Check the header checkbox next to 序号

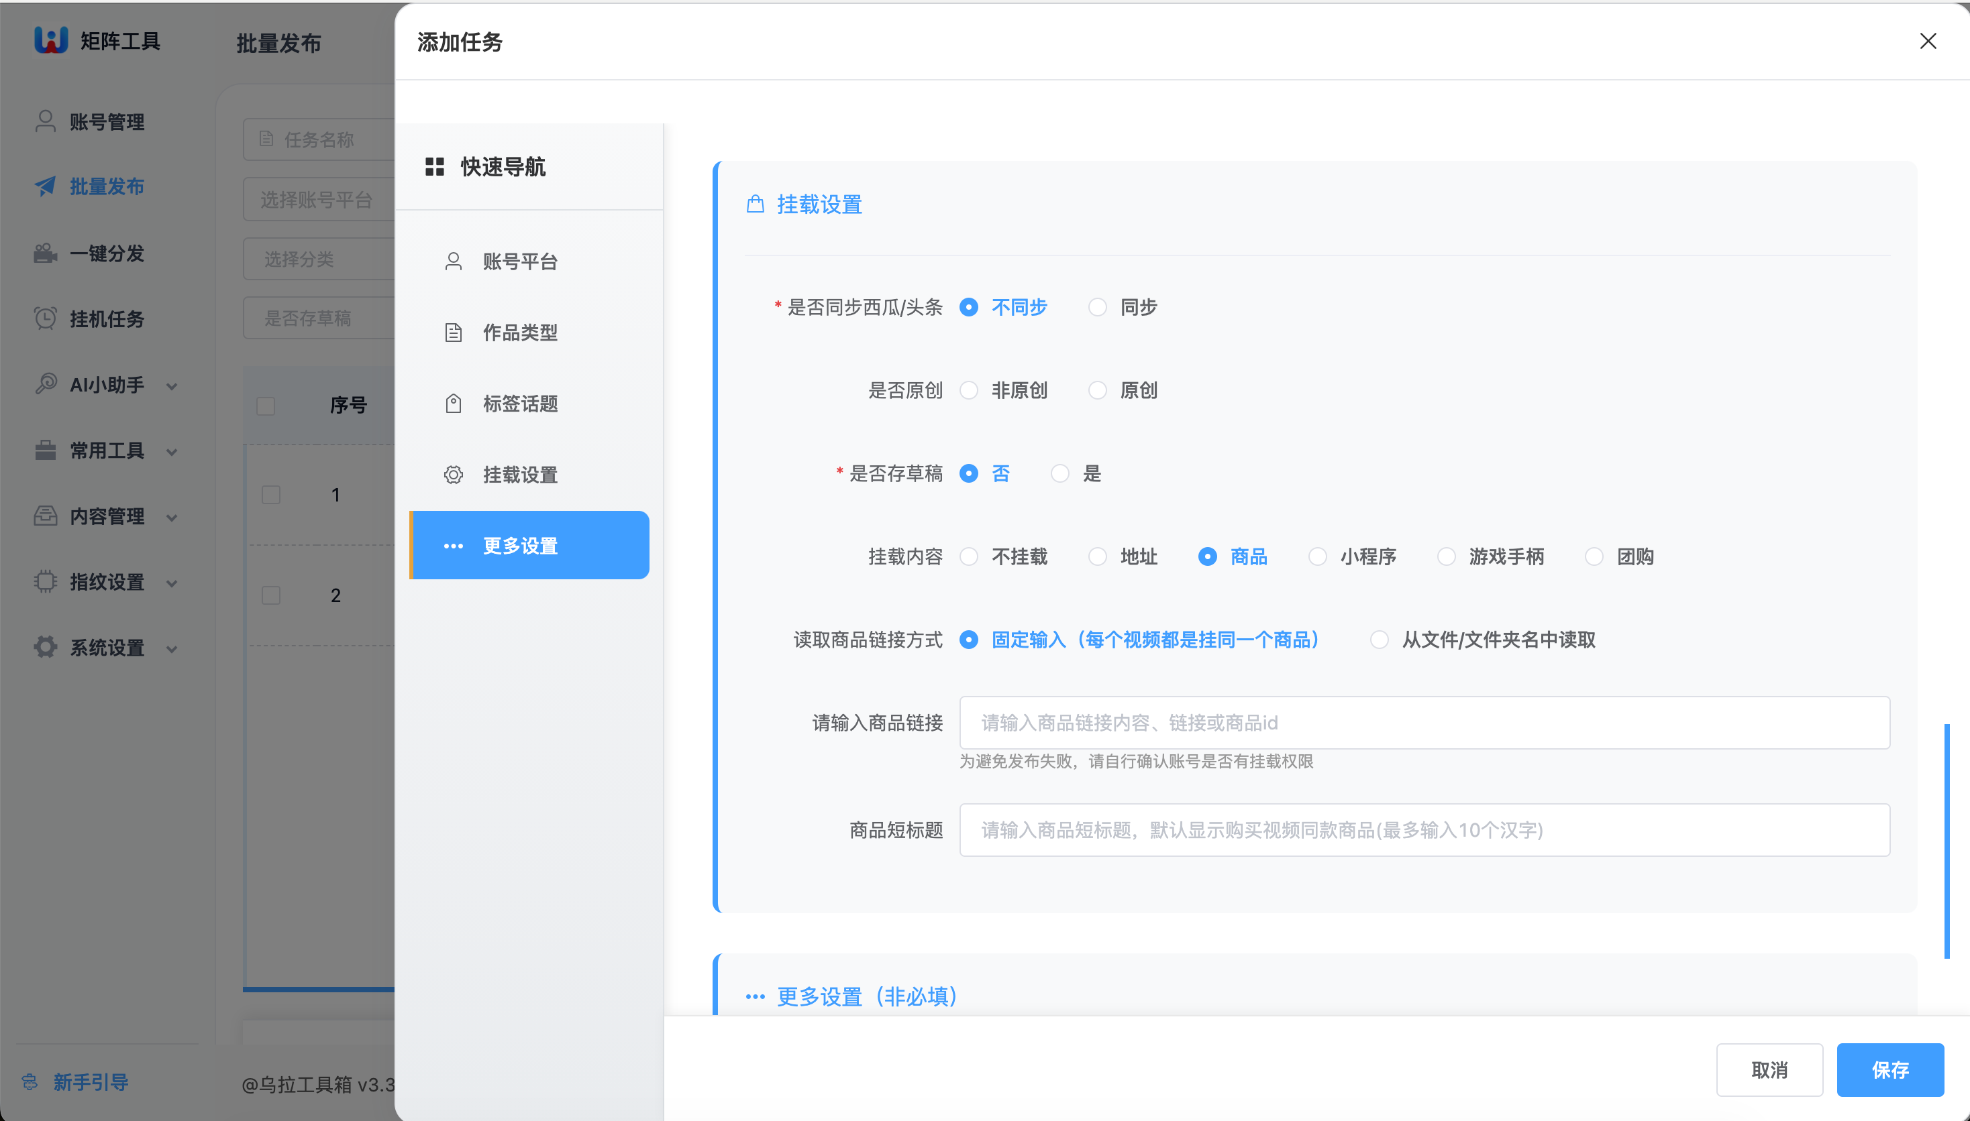(x=266, y=406)
